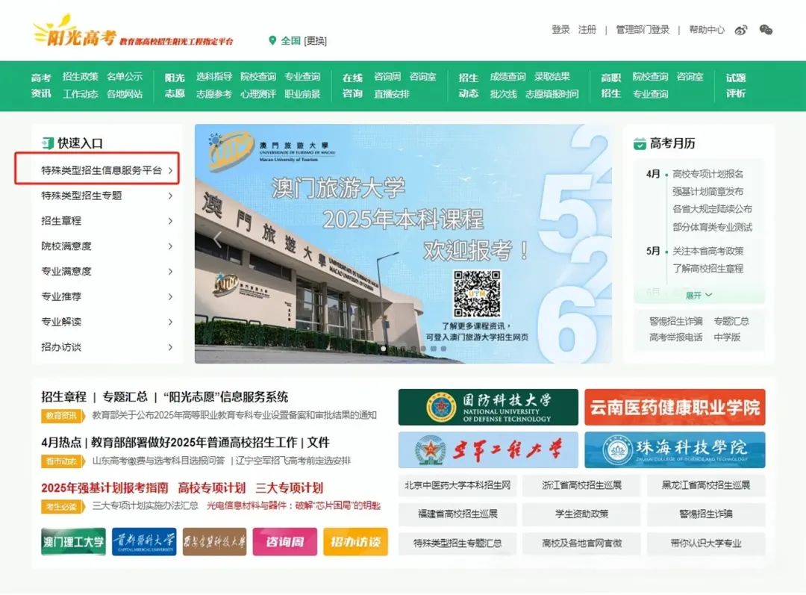Click 福建省高校招生巡展 button
This screenshot has height=595, width=806.
click(457, 514)
